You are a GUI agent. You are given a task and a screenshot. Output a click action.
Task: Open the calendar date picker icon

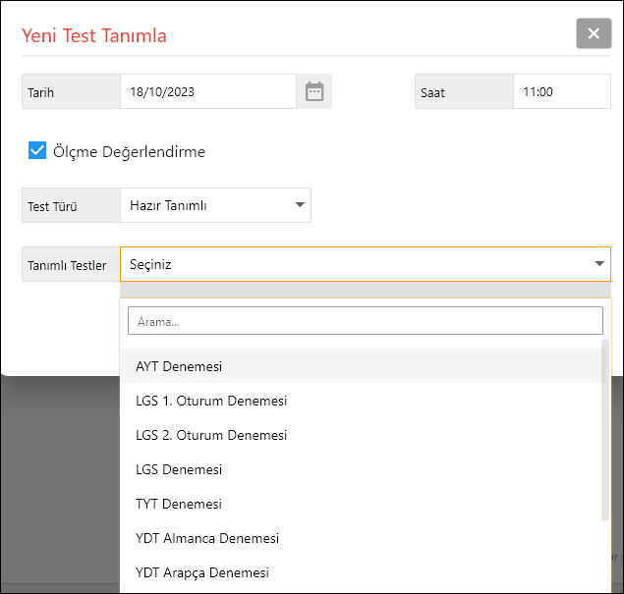tap(314, 91)
